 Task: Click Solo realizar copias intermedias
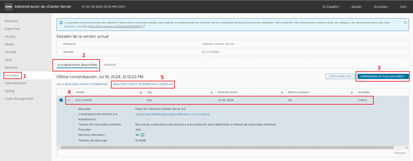82,84
